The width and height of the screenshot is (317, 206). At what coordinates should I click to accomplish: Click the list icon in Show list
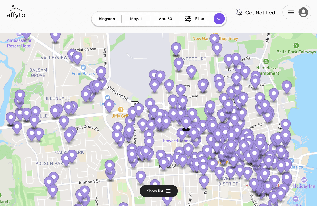(168, 191)
